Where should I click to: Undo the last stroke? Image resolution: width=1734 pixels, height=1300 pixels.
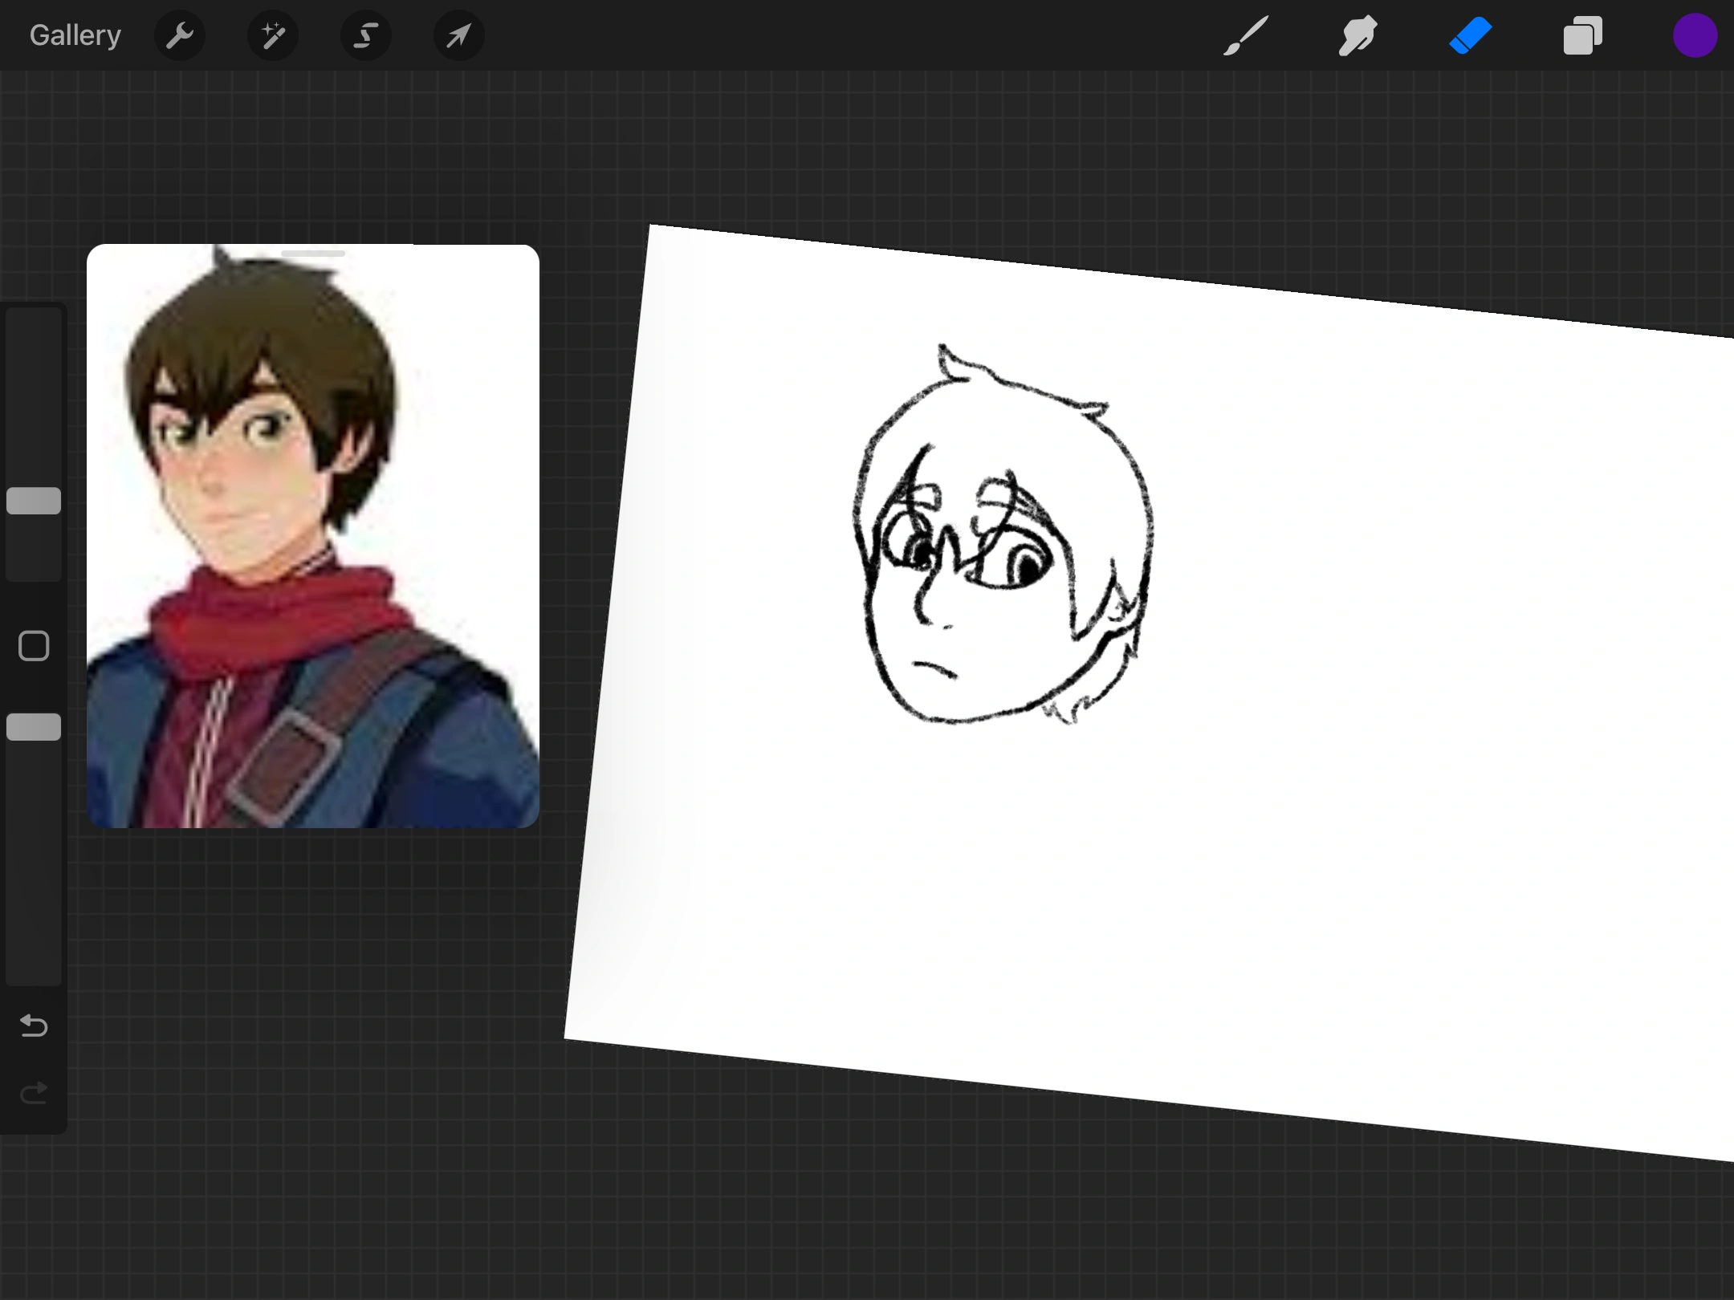click(x=33, y=1026)
